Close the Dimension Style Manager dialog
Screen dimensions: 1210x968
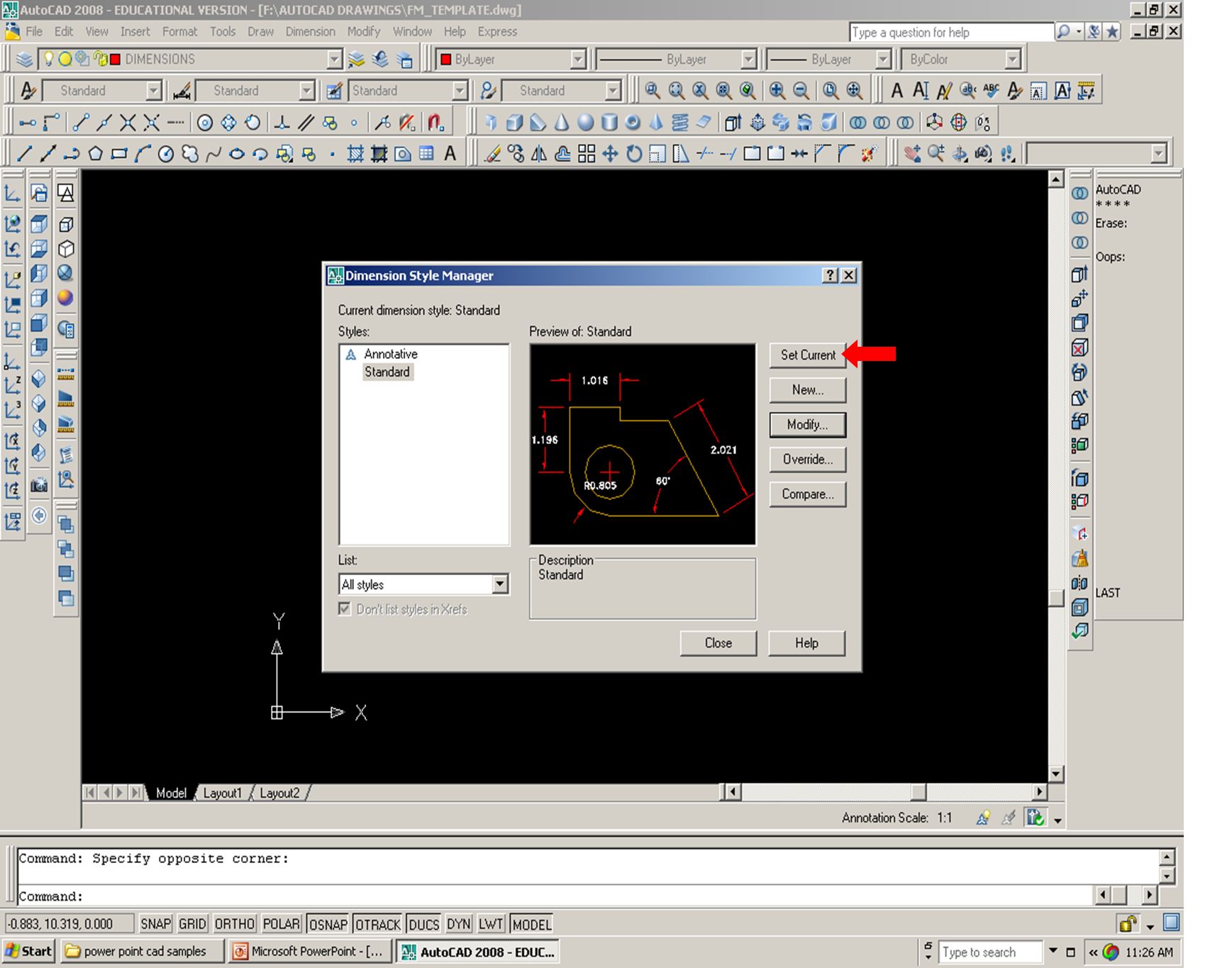coord(718,643)
